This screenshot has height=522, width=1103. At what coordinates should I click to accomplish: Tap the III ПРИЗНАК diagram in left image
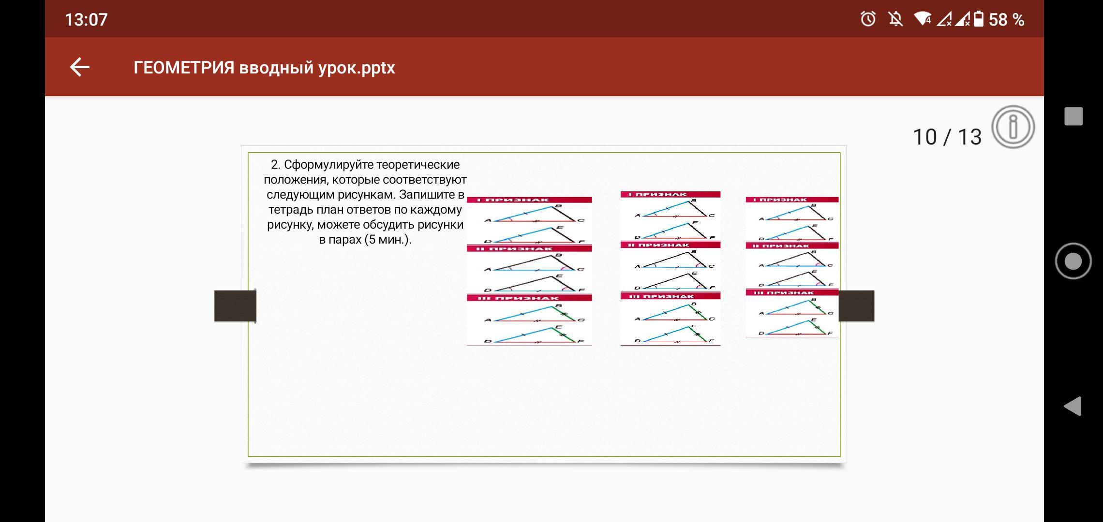(529, 320)
